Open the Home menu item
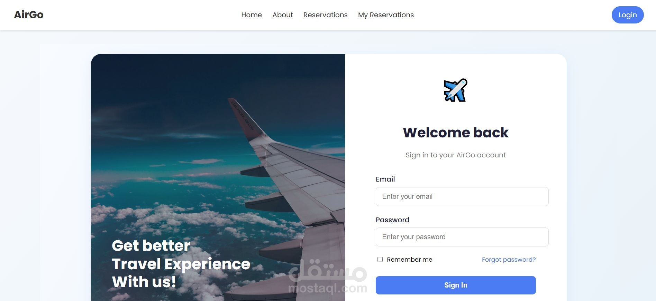 (252, 15)
